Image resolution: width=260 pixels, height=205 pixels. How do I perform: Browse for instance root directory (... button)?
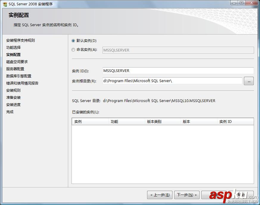249,81
